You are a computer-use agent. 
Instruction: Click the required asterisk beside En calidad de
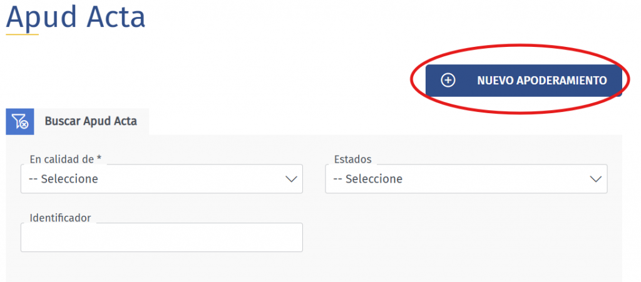(99, 159)
